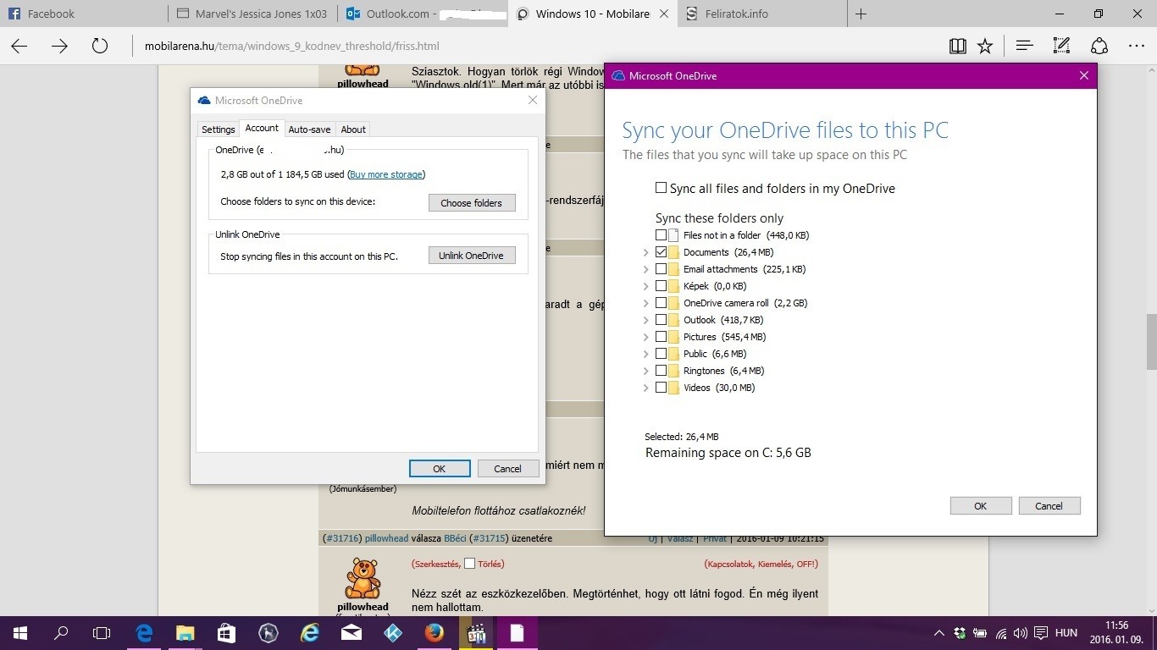Expand the Outlook folder

tap(645, 320)
